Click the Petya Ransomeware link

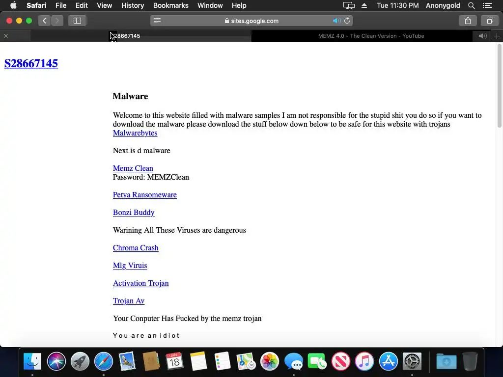point(145,195)
